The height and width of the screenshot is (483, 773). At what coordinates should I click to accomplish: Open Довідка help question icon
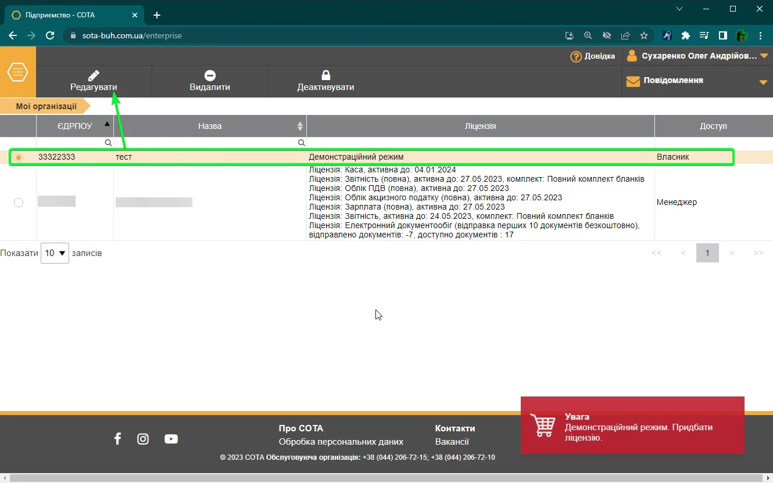click(576, 56)
